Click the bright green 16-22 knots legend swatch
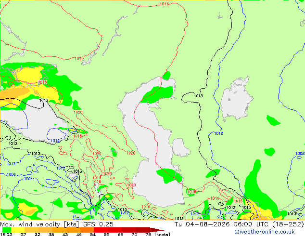 point(7,230)
